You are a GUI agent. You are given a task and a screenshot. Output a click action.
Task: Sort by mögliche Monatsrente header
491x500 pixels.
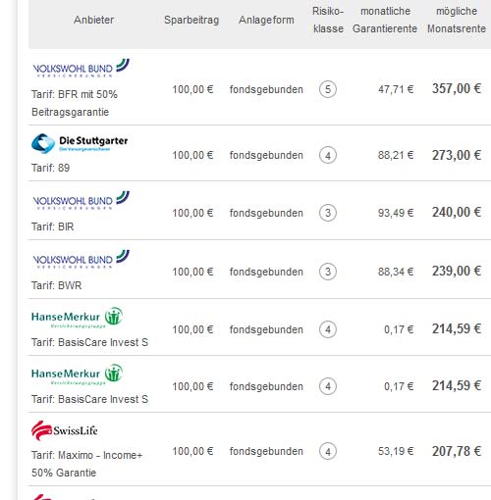[x=457, y=20]
